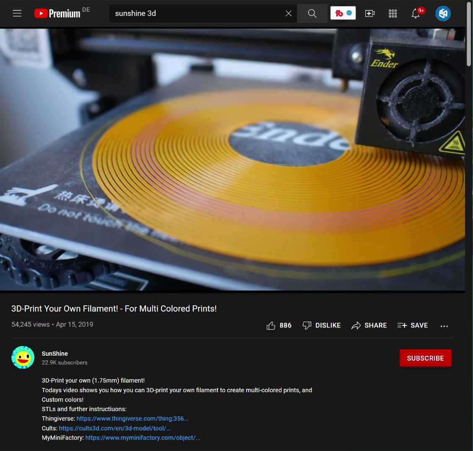Viewport: 473px width, 451px height.
Task: Click the 54,245 views text
Action: (x=31, y=325)
